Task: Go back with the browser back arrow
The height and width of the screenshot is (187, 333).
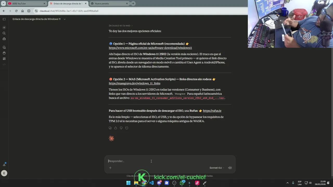Action: coord(4,11)
